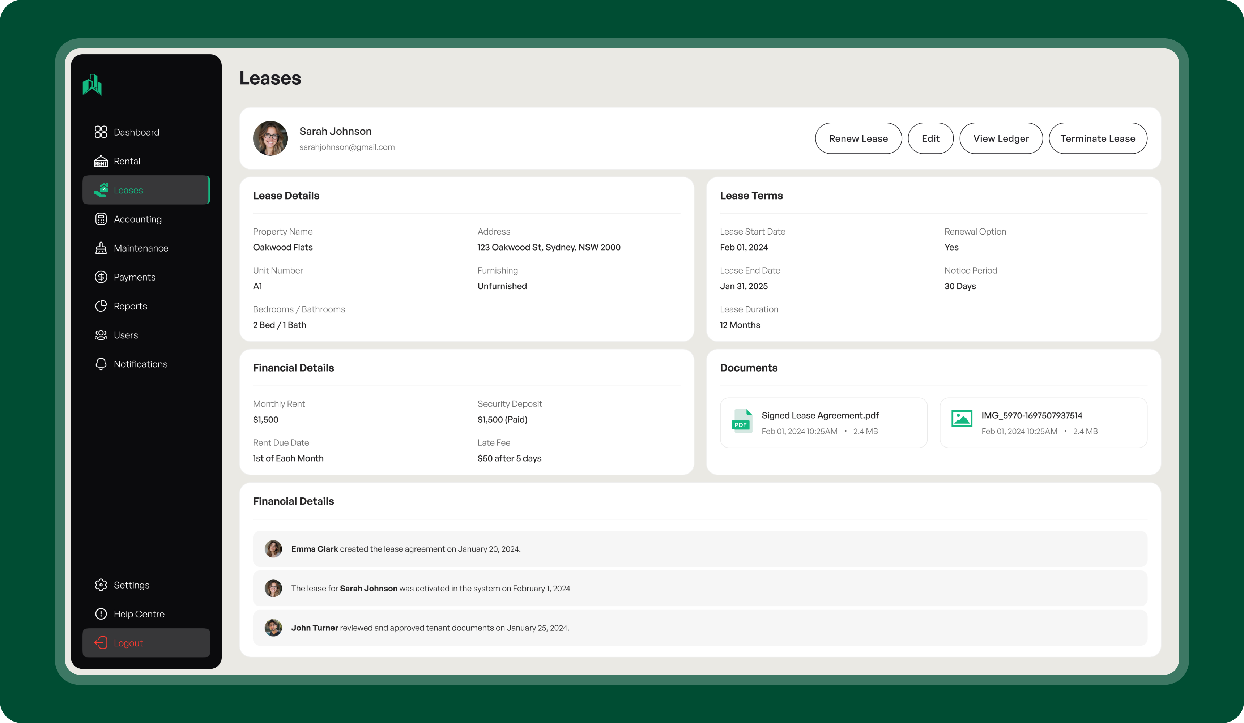Click the Yes renewal option value
The width and height of the screenshot is (1244, 723).
tap(952, 247)
